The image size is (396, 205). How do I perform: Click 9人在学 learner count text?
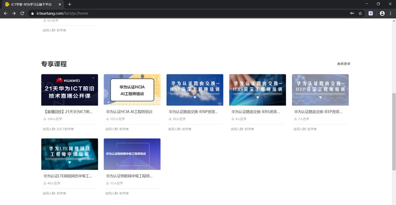(x=241, y=119)
